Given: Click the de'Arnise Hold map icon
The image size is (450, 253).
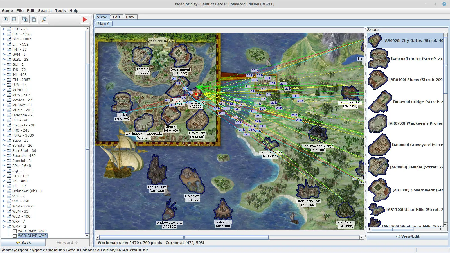Looking at the screenshot, I should [350, 93].
